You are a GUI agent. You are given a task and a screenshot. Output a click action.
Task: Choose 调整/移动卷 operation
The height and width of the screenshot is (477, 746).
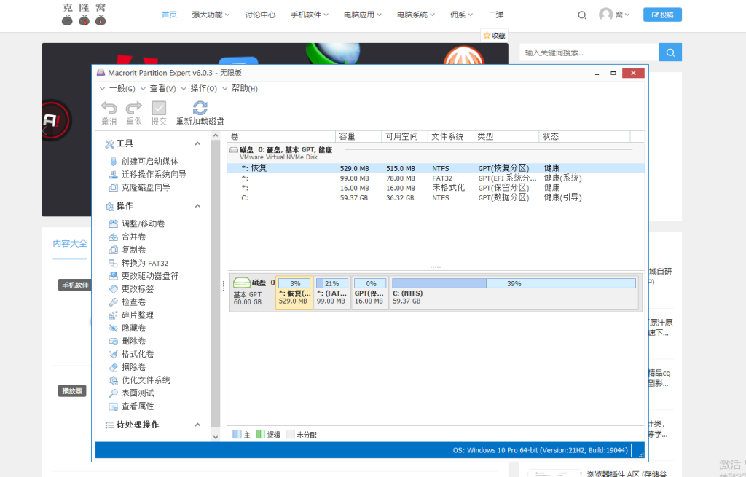[136, 224]
